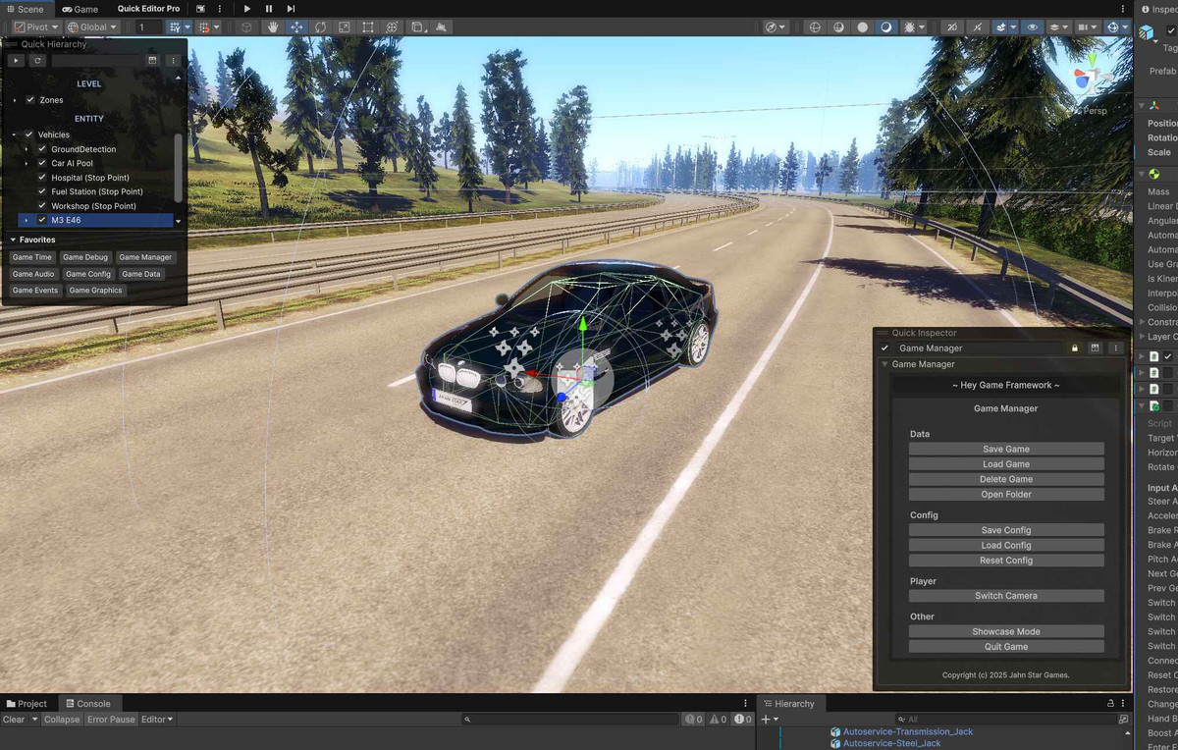Open the Global orientation dropdown
The image size is (1178, 750).
tap(94, 27)
